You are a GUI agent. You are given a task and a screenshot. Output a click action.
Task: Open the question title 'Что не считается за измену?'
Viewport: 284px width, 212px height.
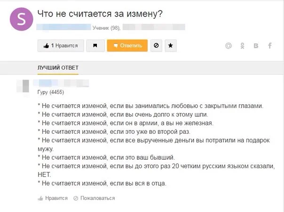click(100, 14)
